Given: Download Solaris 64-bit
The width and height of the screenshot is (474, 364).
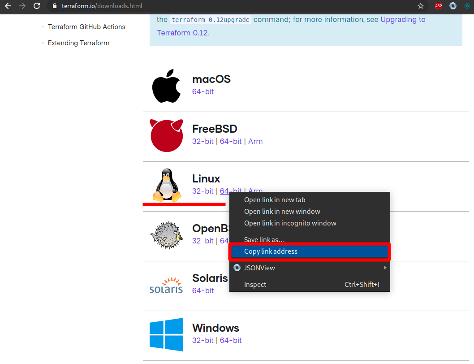Looking at the screenshot, I should [x=203, y=290].
